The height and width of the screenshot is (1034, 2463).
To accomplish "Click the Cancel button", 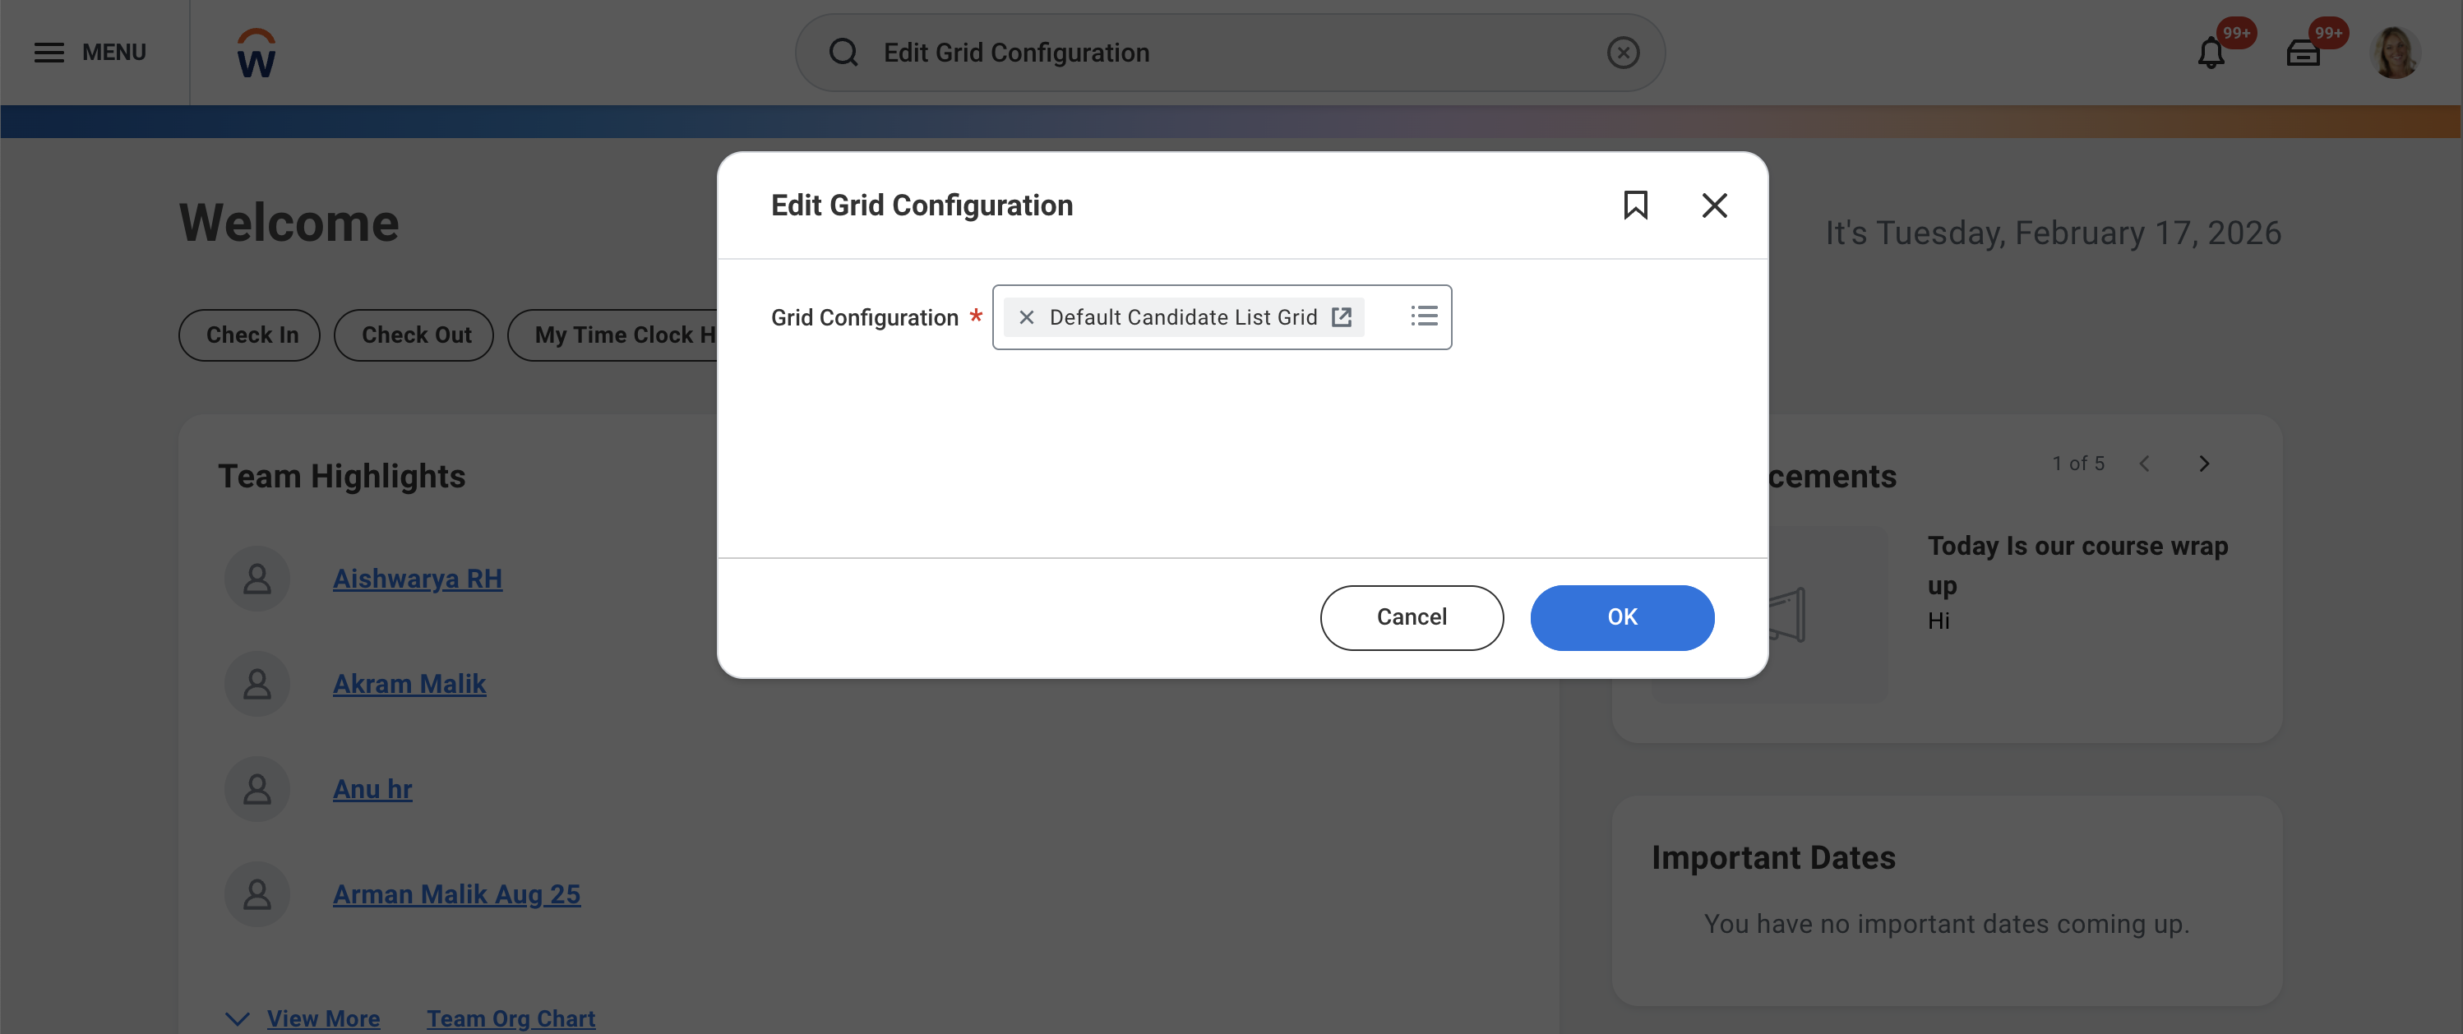I will [1412, 617].
